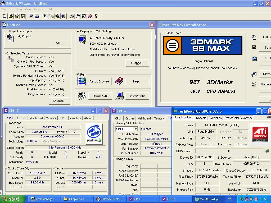
Task: Click the Internet Explorer icon beside Global
Action: [254, 74]
